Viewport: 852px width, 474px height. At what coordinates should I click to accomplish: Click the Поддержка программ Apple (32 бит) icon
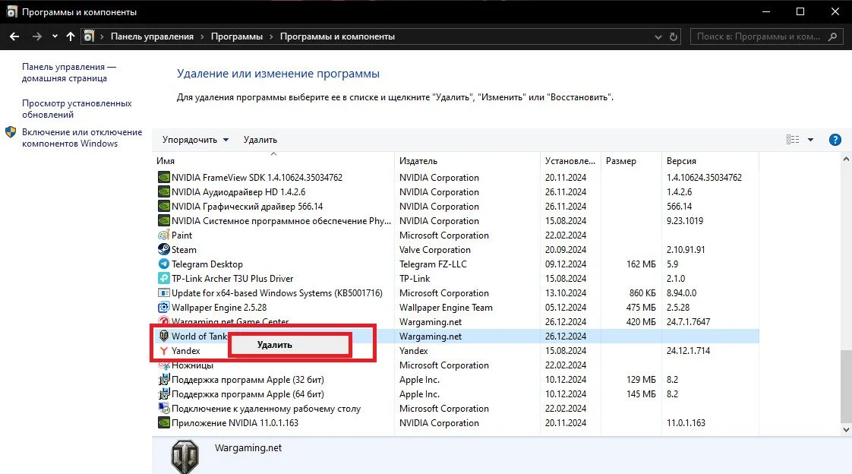[x=163, y=379]
